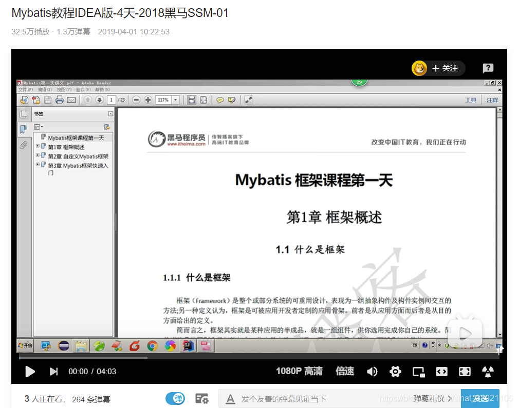The width and height of the screenshot is (518, 408).
Task: Add a sticky note comment icon
Action: (220, 100)
